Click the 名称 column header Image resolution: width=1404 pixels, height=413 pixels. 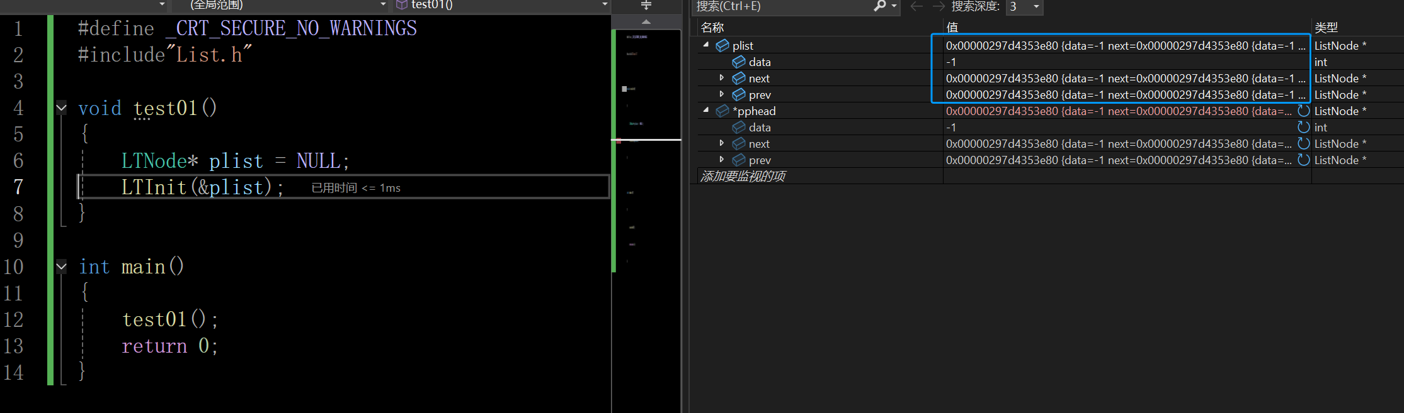(x=712, y=28)
